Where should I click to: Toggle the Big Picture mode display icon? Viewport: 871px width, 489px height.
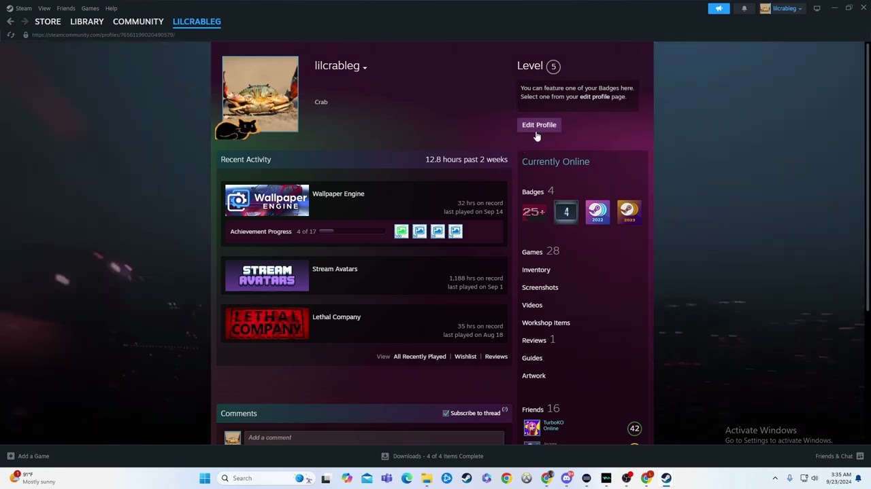click(x=817, y=8)
